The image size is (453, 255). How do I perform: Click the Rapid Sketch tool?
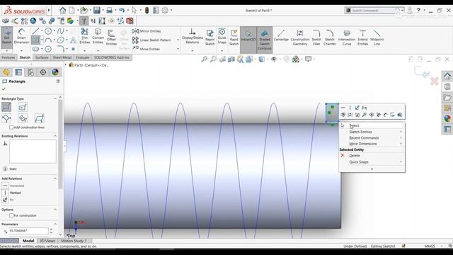(x=234, y=37)
